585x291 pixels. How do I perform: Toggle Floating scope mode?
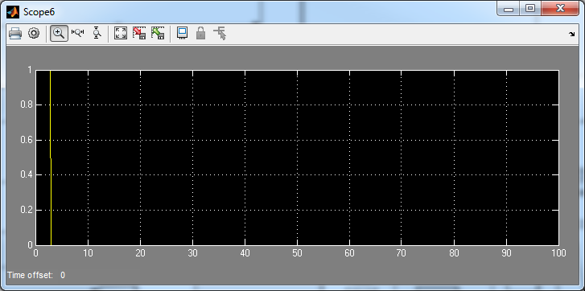tap(182, 34)
